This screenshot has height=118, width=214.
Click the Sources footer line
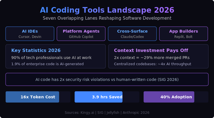pos(107,113)
